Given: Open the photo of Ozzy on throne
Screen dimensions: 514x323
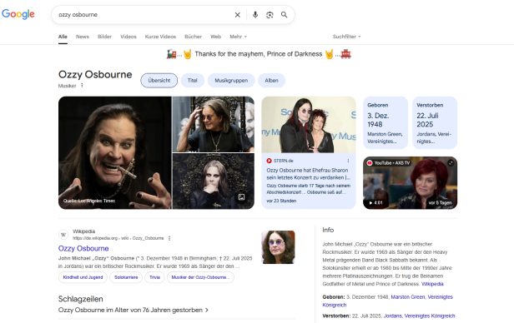Looking at the screenshot, I should [214, 124].
